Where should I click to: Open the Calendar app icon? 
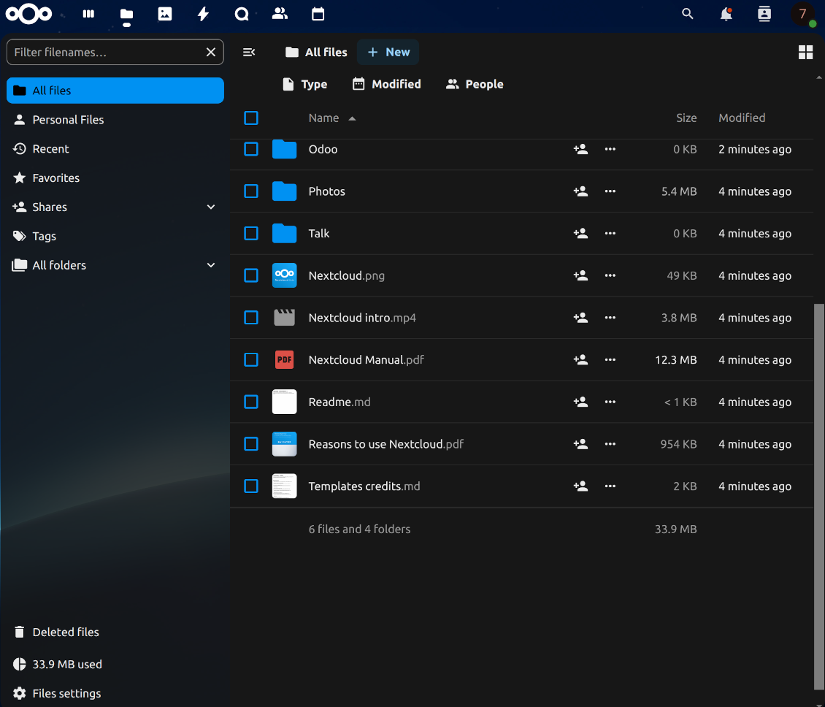[318, 14]
